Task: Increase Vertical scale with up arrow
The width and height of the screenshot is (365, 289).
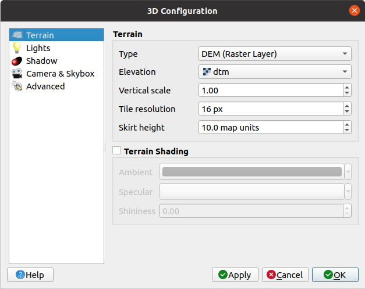Action: coord(347,88)
